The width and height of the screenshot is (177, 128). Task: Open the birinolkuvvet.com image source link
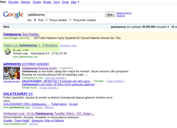click(x=12, y=81)
